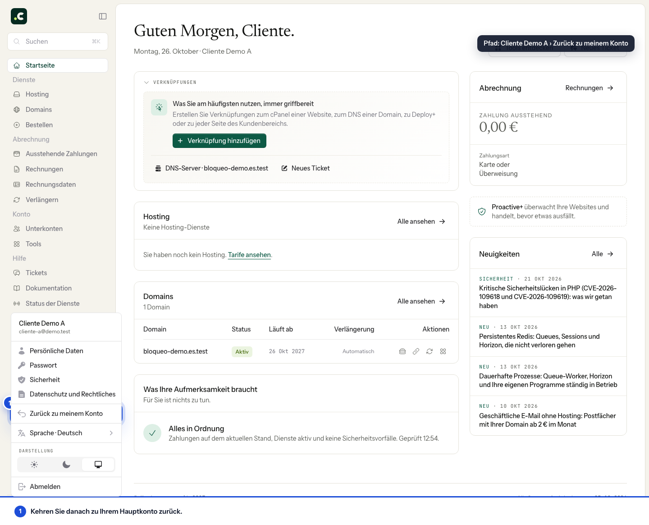Open Sicherheit in the account menu
The width and height of the screenshot is (649, 525).
click(66, 380)
